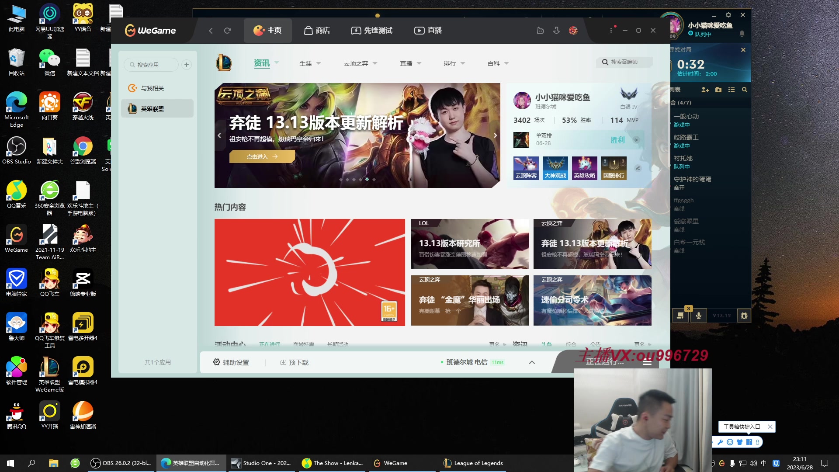Screen dimensions: 839x472
Task: Click the WeGame download manager arrow icon
Action: (556, 31)
